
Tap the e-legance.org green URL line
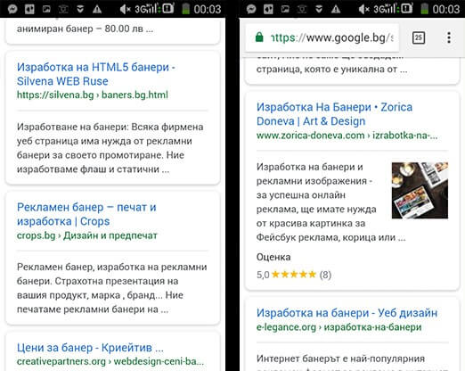click(339, 327)
